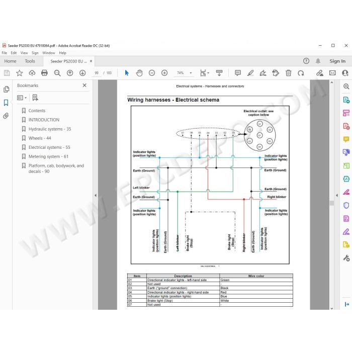Jump to Hydraulic systems - 35 bookmark

tap(50, 129)
